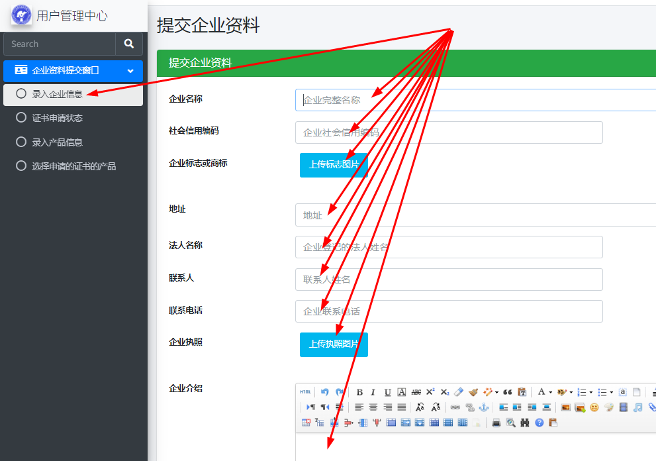Select 证书申请状态 radio circle

point(21,118)
